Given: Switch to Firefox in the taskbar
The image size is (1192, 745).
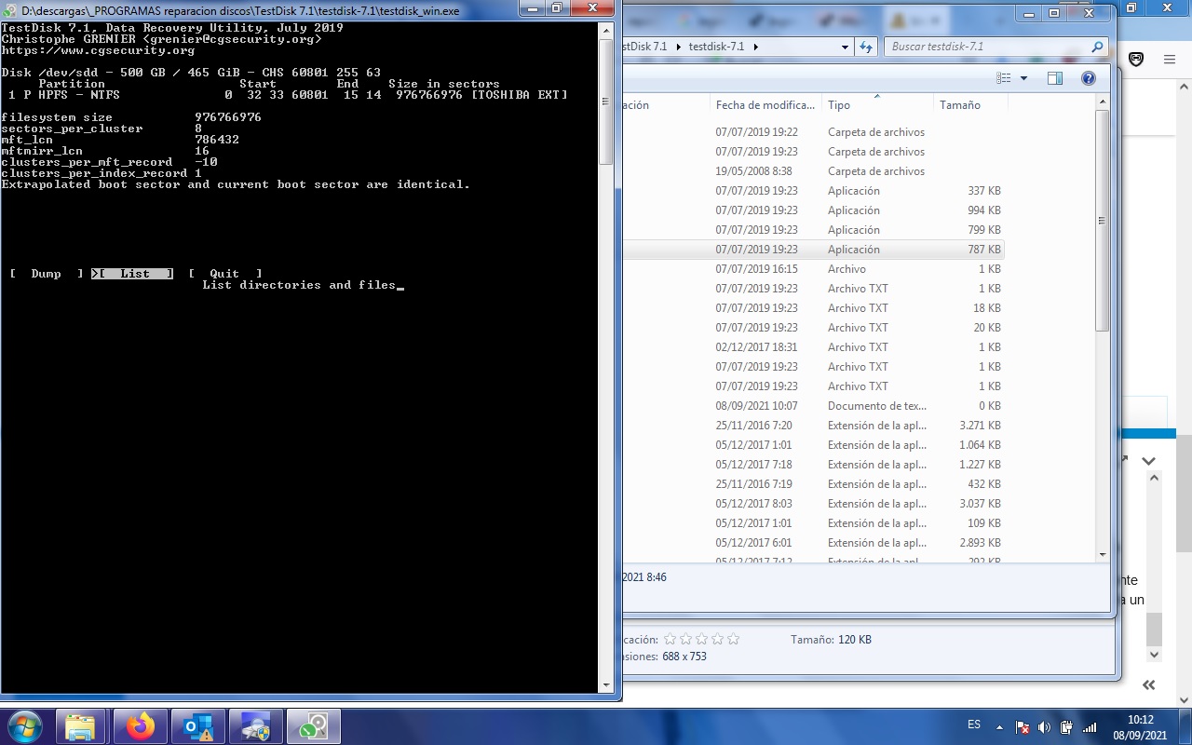Looking at the screenshot, I should pos(141,726).
